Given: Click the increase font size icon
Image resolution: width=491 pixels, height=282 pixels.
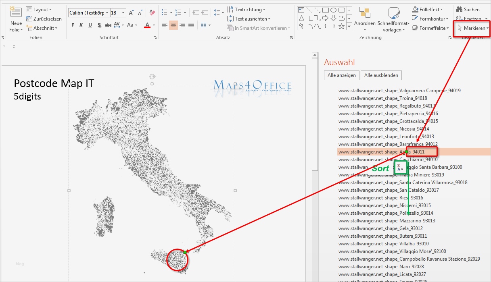Looking at the screenshot, I should coord(131,13).
